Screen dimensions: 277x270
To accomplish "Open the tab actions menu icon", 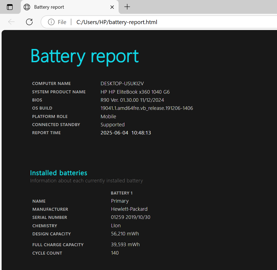I will pyautogui.click(x=10, y=7).
